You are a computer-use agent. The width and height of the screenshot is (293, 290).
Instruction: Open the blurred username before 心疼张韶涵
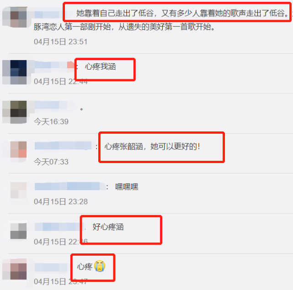(x=63, y=146)
